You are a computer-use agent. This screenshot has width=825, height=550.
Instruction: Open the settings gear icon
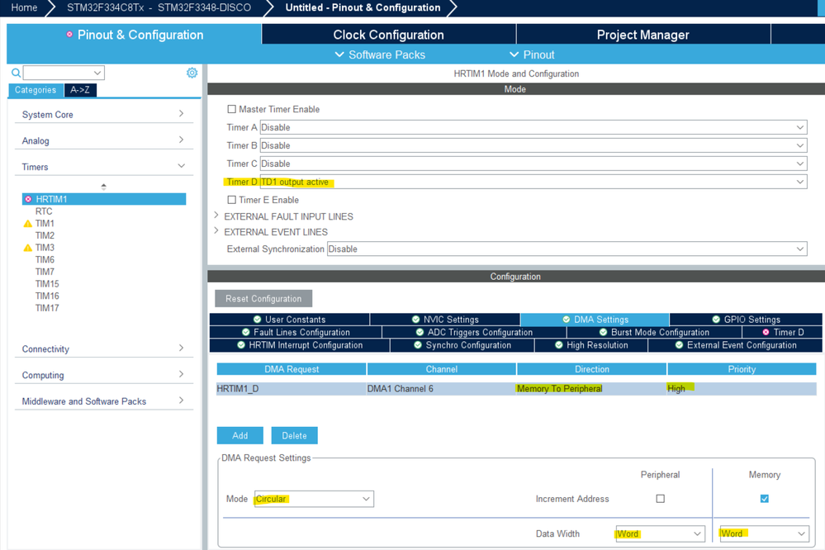(x=192, y=73)
